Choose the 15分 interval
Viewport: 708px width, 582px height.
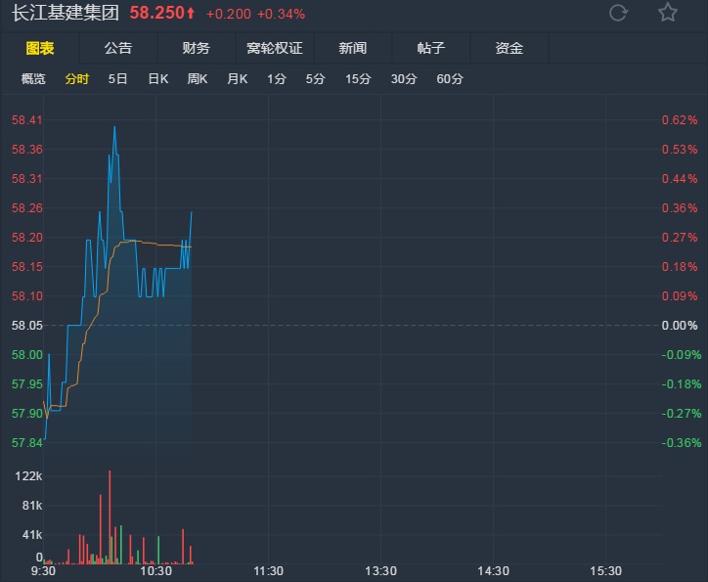(x=358, y=79)
